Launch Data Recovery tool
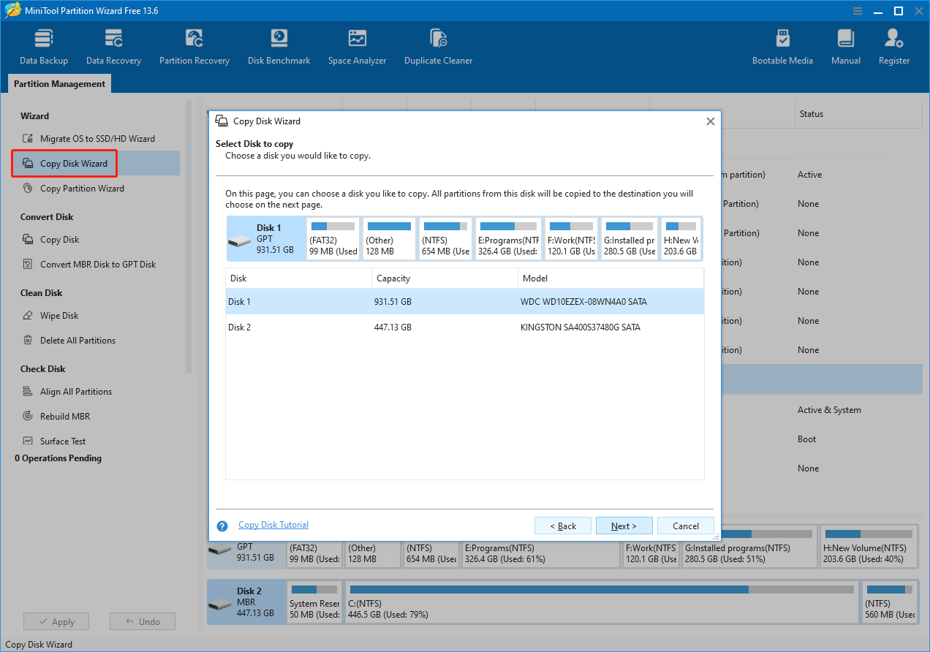This screenshot has width=930, height=652. point(113,48)
